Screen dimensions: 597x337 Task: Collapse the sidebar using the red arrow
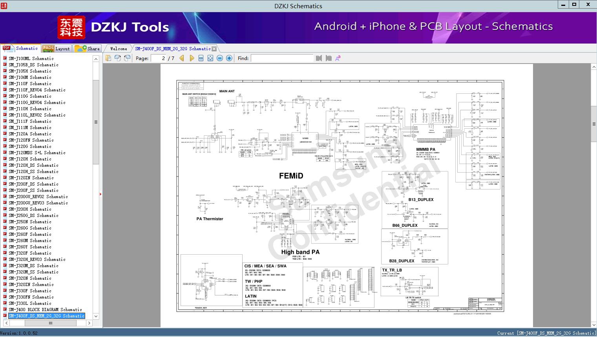(x=100, y=194)
